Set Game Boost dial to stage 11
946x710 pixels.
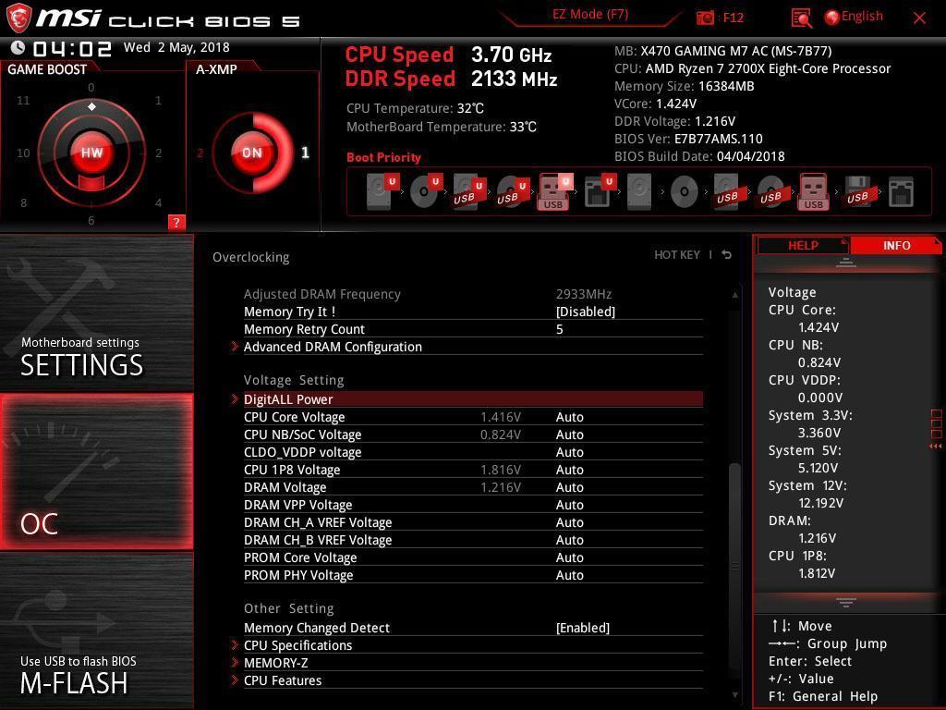(23, 100)
